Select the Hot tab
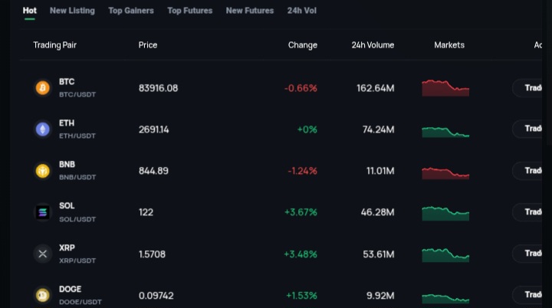 tap(30, 11)
